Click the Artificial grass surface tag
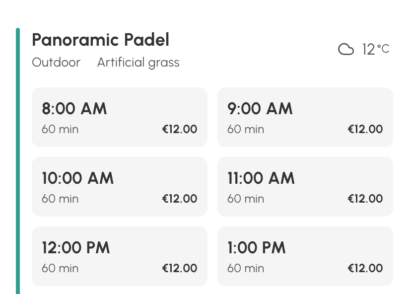This screenshot has width=409, height=294. pyautogui.click(x=138, y=63)
